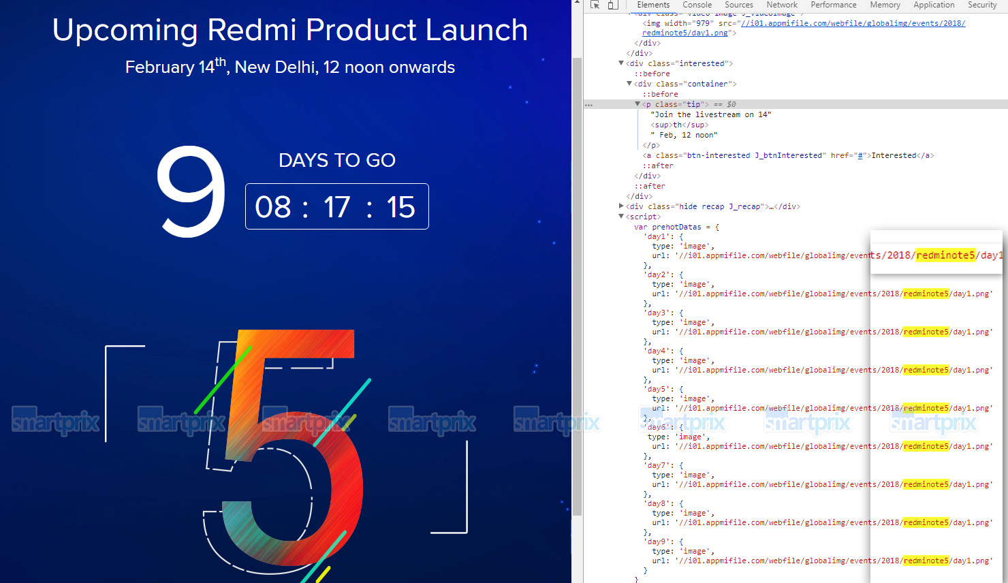
Task: Switch to the Application tab
Action: [x=934, y=5]
